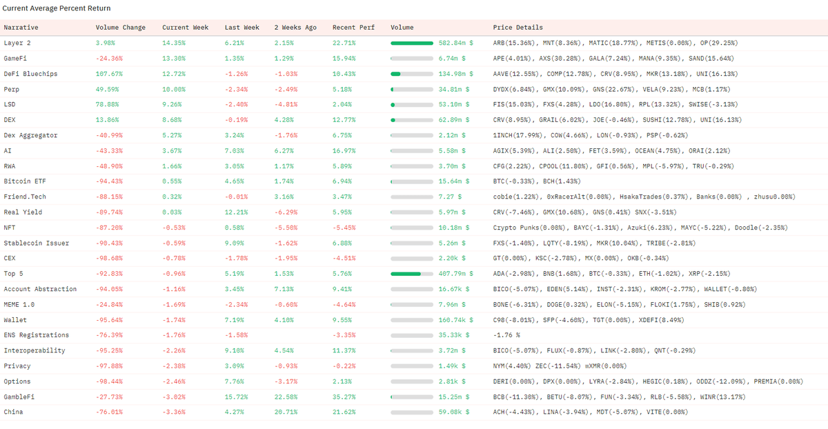This screenshot has height=429, width=828.
Task: Sort by the Volume Change column header
Action: click(x=120, y=28)
